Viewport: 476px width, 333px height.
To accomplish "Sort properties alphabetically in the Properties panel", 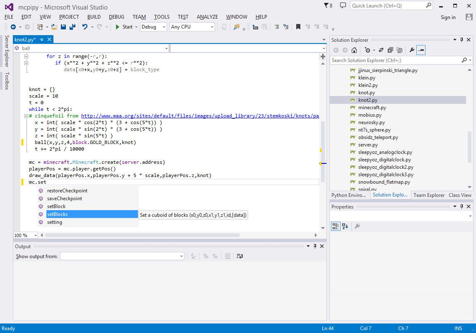I will pyautogui.click(x=345, y=226).
